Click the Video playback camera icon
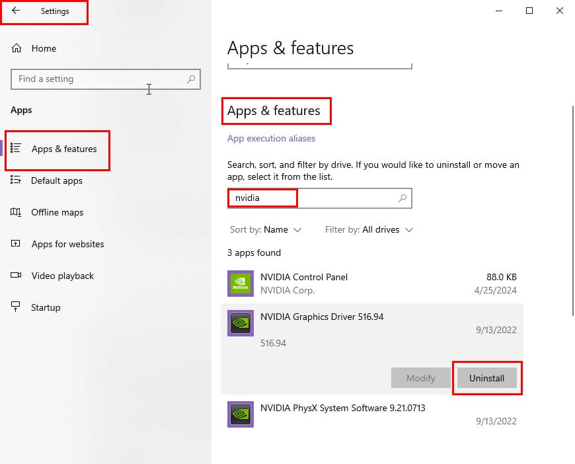Image resolution: width=575 pixels, height=464 pixels. [x=16, y=275]
